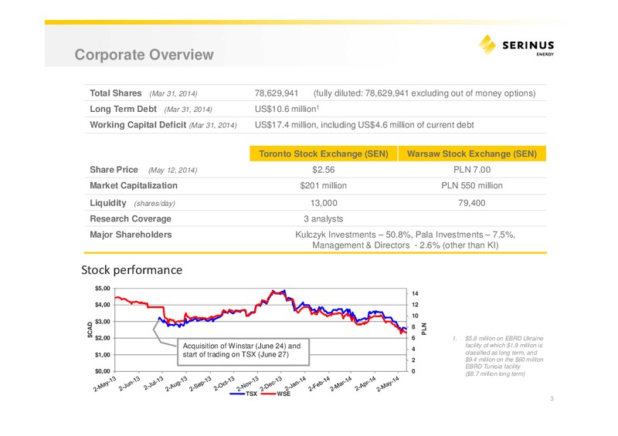The image size is (618, 436).
Task: Select the Long Term Debt label
Action: click(x=123, y=109)
